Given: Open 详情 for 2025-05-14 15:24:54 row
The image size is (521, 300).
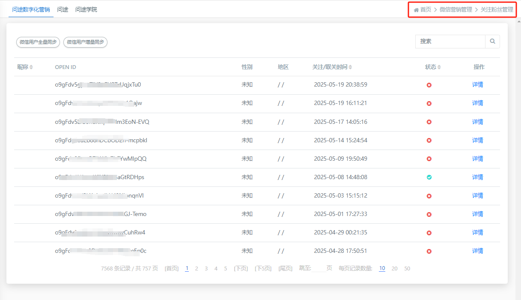Looking at the screenshot, I should (478, 140).
